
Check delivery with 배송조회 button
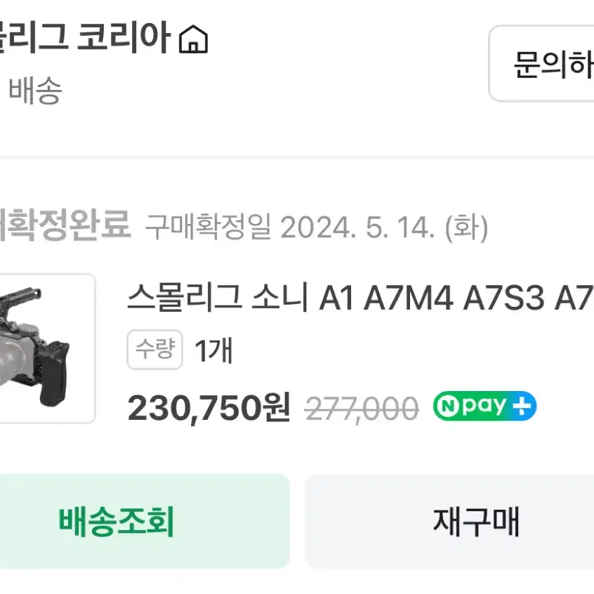coord(145,521)
